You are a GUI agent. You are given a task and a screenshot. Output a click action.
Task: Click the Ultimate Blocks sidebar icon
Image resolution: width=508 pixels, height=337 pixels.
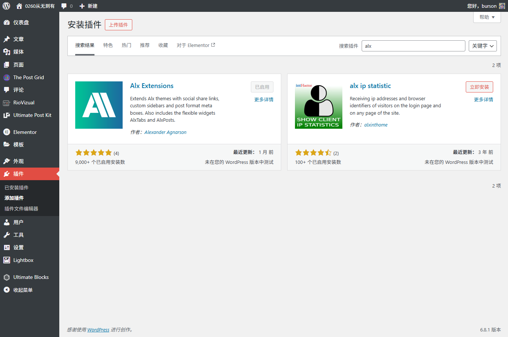[7, 277]
